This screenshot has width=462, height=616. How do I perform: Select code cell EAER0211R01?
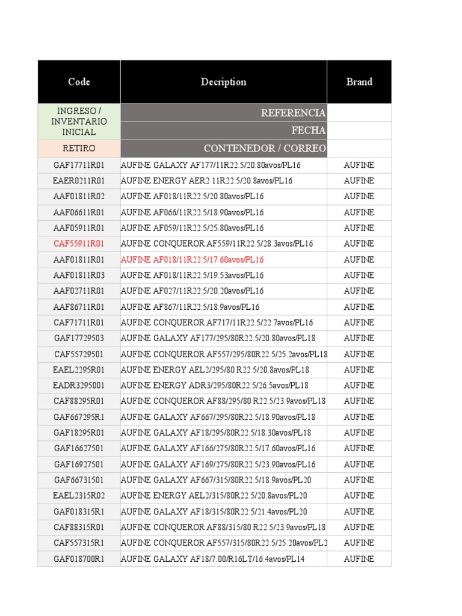[79, 180]
